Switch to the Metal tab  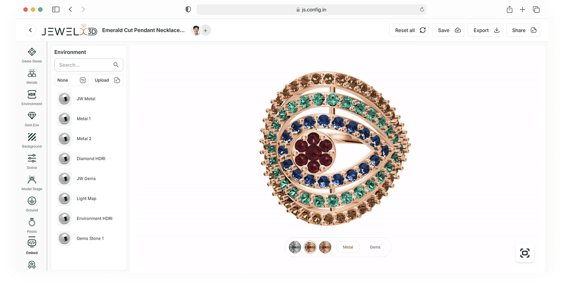[x=348, y=247]
